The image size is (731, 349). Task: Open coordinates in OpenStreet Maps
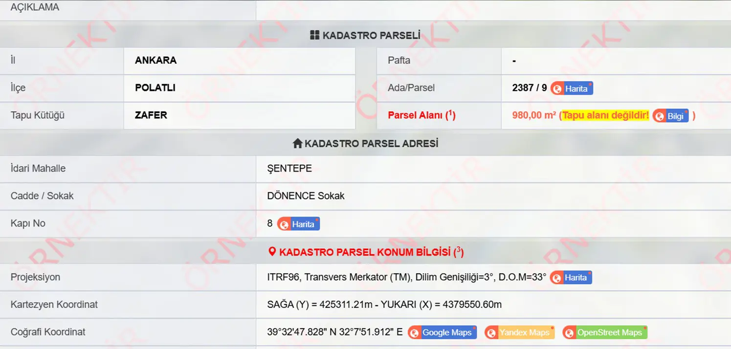coord(605,332)
